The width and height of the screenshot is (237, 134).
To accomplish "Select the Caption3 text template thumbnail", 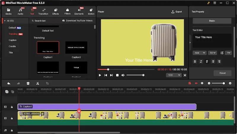I will 76,48.
